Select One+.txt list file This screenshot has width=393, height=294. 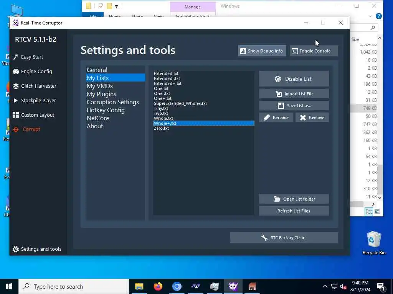pos(203,98)
